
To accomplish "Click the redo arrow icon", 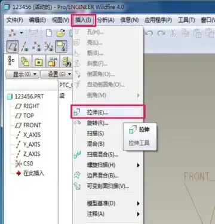I will [x=161, y=33].
